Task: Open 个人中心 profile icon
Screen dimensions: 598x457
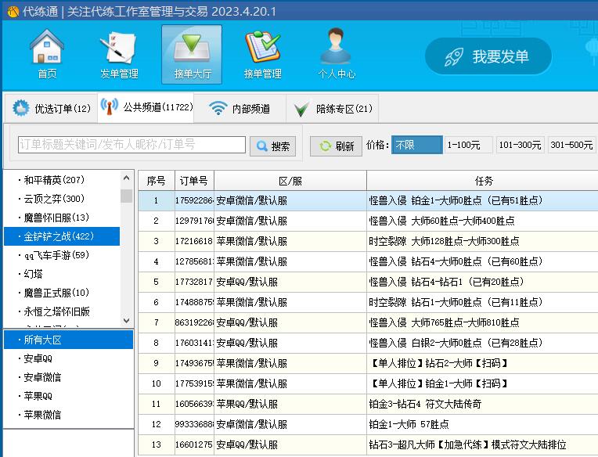Action: tap(337, 54)
